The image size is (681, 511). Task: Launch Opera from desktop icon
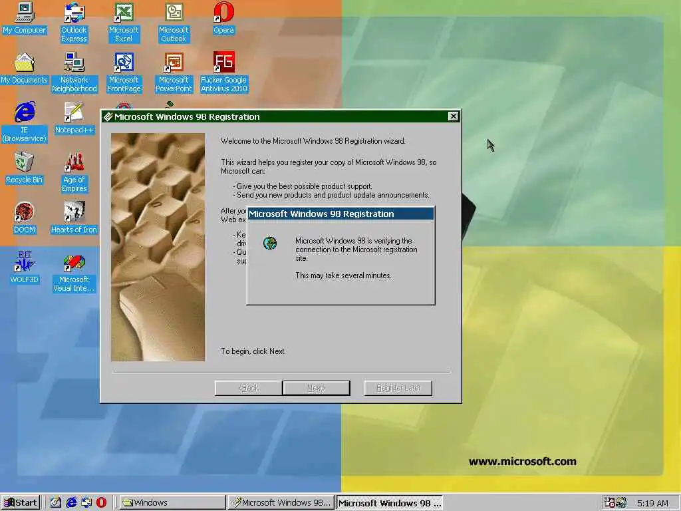pos(223,18)
